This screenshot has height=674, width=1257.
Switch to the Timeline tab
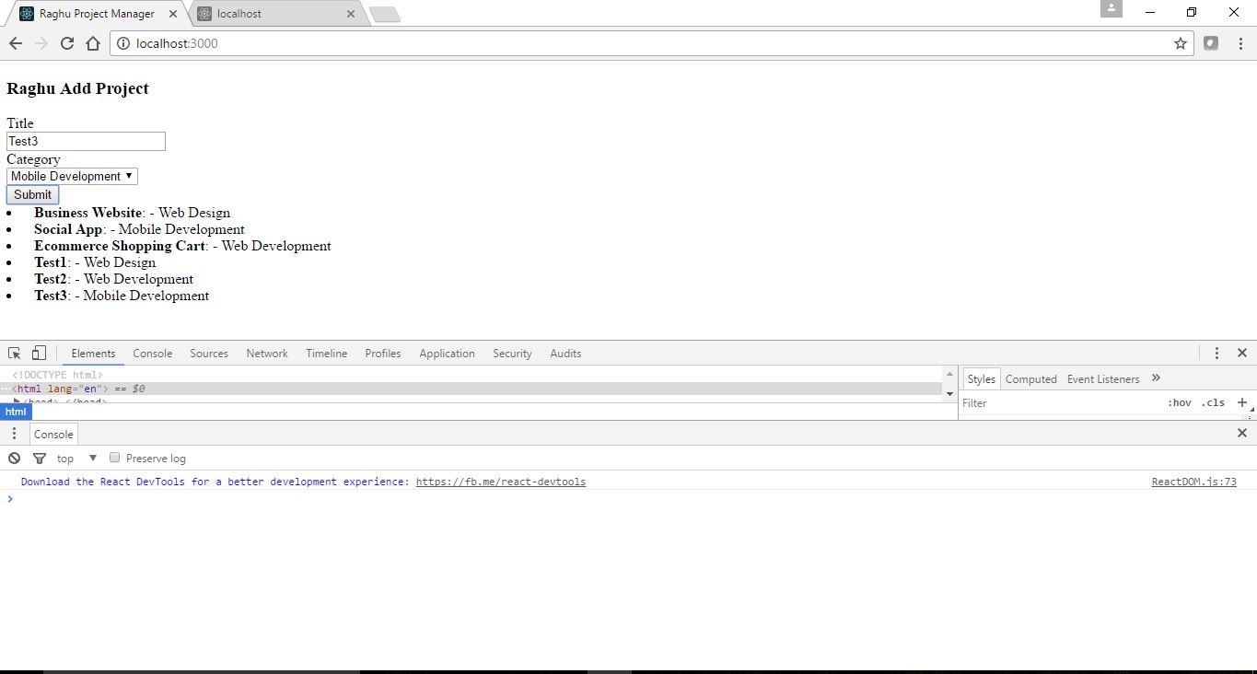(327, 353)
